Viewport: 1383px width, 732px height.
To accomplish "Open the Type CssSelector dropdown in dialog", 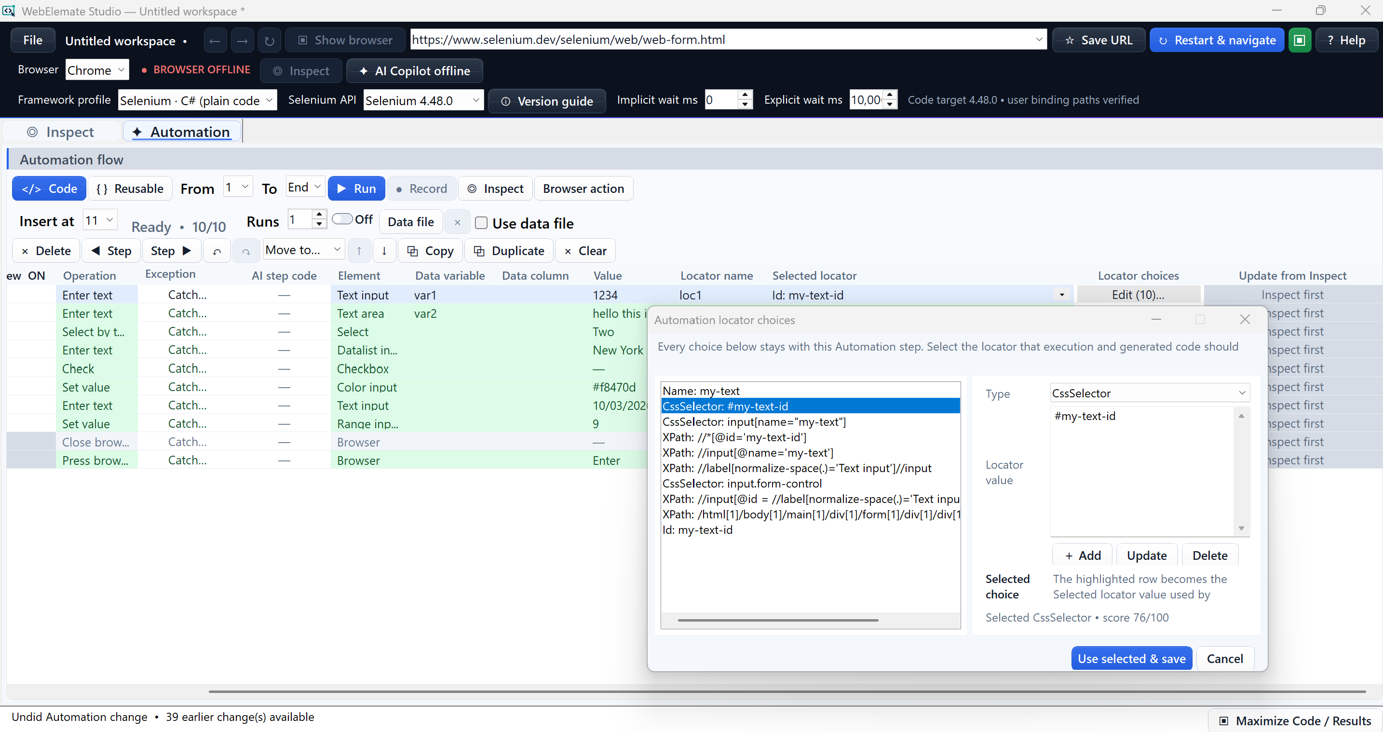I will [x=1150, y=393].
